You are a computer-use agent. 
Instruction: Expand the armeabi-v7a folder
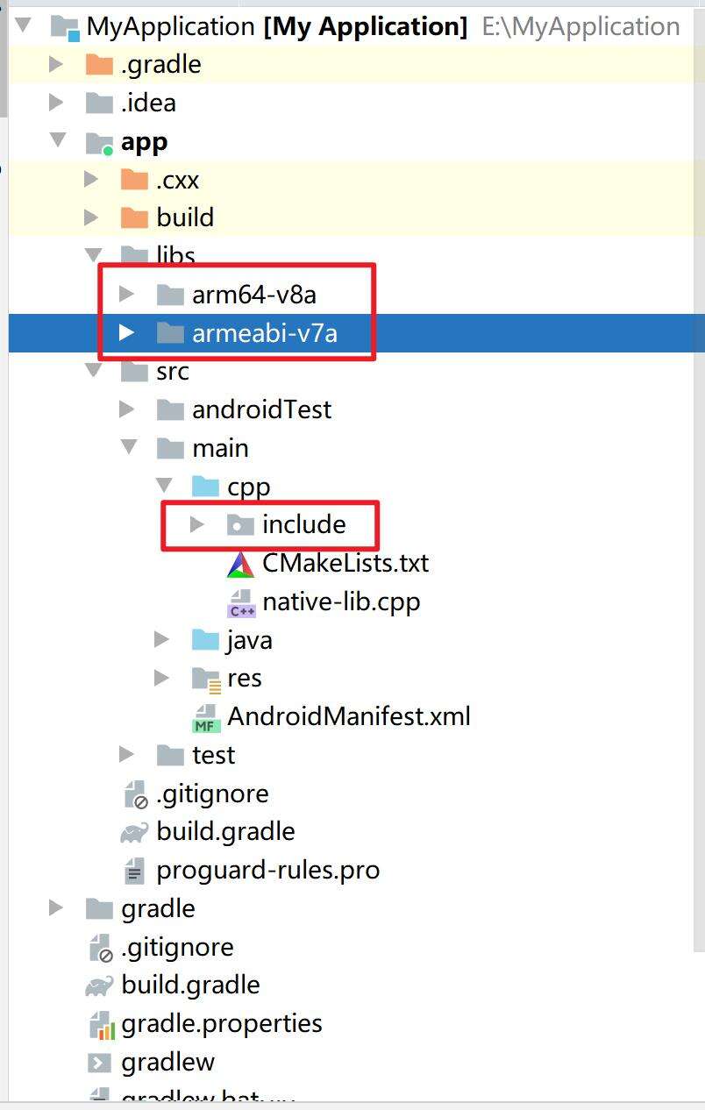pos(126,332)
